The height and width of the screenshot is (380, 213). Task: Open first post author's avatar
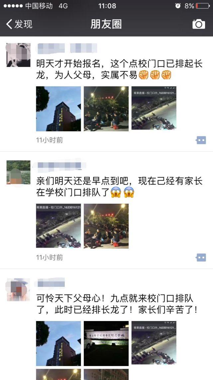click(x=18, y=55)
